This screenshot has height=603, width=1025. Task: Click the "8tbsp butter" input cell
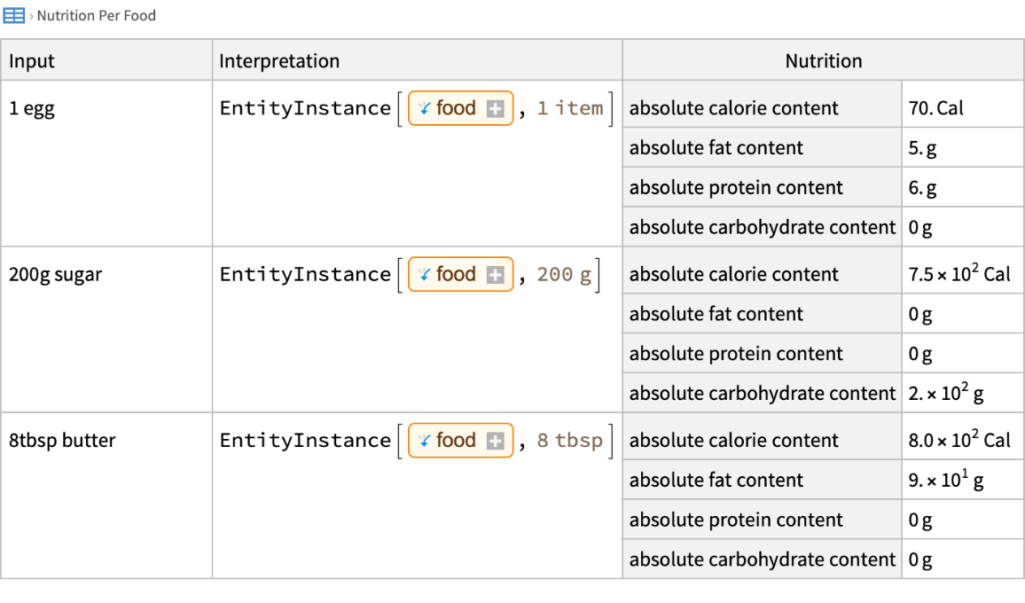tap(62, 441)
